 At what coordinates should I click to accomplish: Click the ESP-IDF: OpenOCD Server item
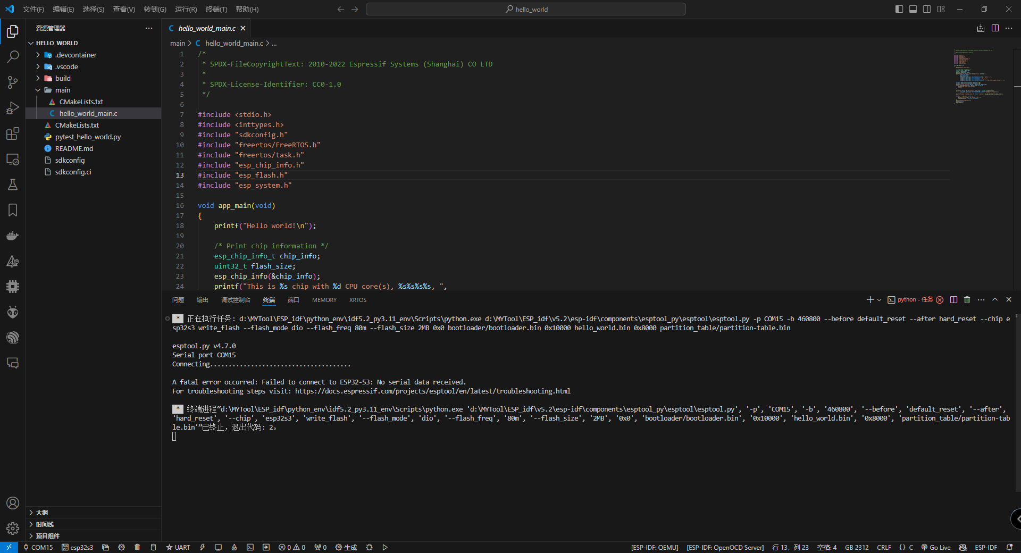click(x=725, y=547)
